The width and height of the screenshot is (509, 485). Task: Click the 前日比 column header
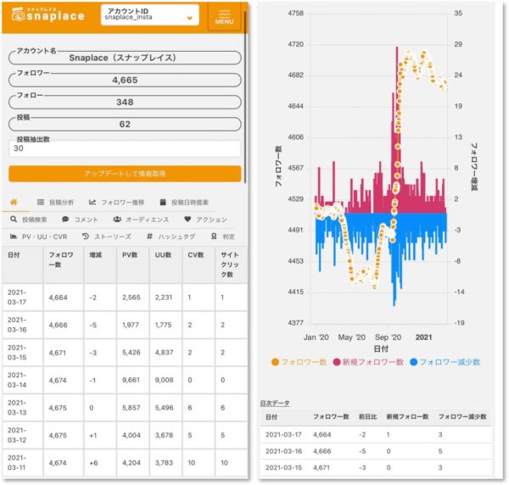[x=367, y=417]
